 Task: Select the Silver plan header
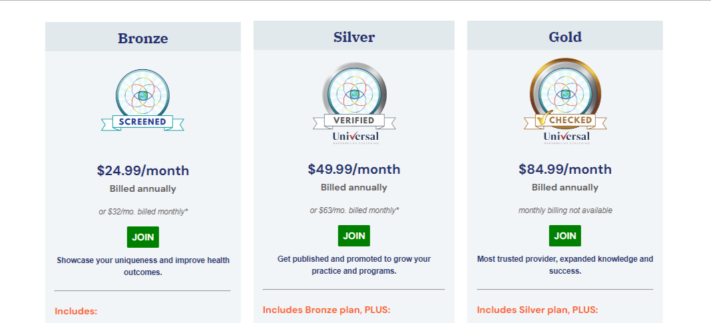click(354, 35)
